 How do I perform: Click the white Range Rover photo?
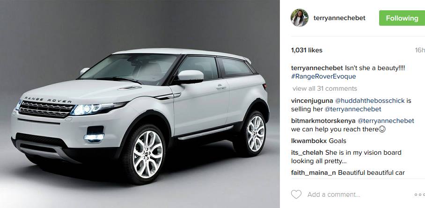point(140,104)
